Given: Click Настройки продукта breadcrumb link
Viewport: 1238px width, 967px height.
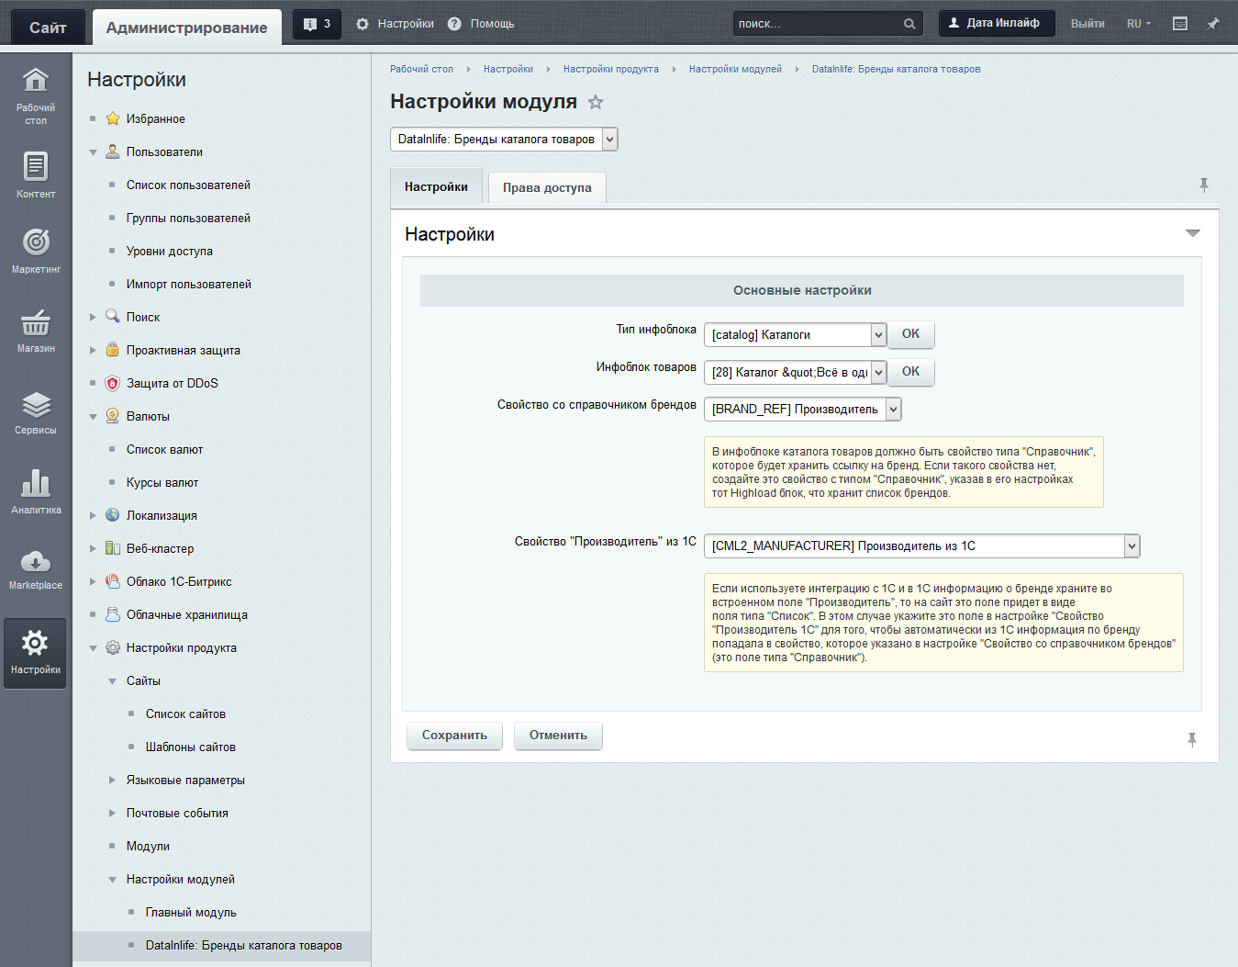Looking at the screenshot, I should click(x=610, y=70).
